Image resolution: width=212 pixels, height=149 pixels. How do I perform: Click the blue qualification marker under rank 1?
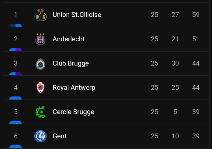pyautogui.click(x=16, y=25)
